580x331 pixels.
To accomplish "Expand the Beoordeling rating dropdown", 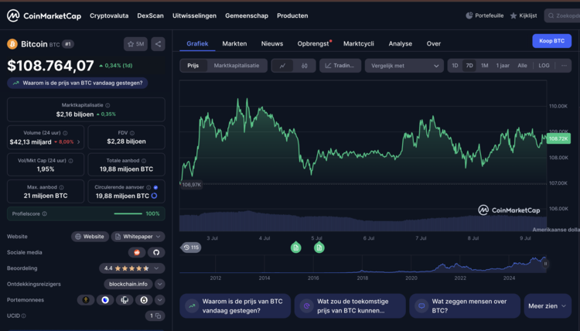I will click(156, 268).
